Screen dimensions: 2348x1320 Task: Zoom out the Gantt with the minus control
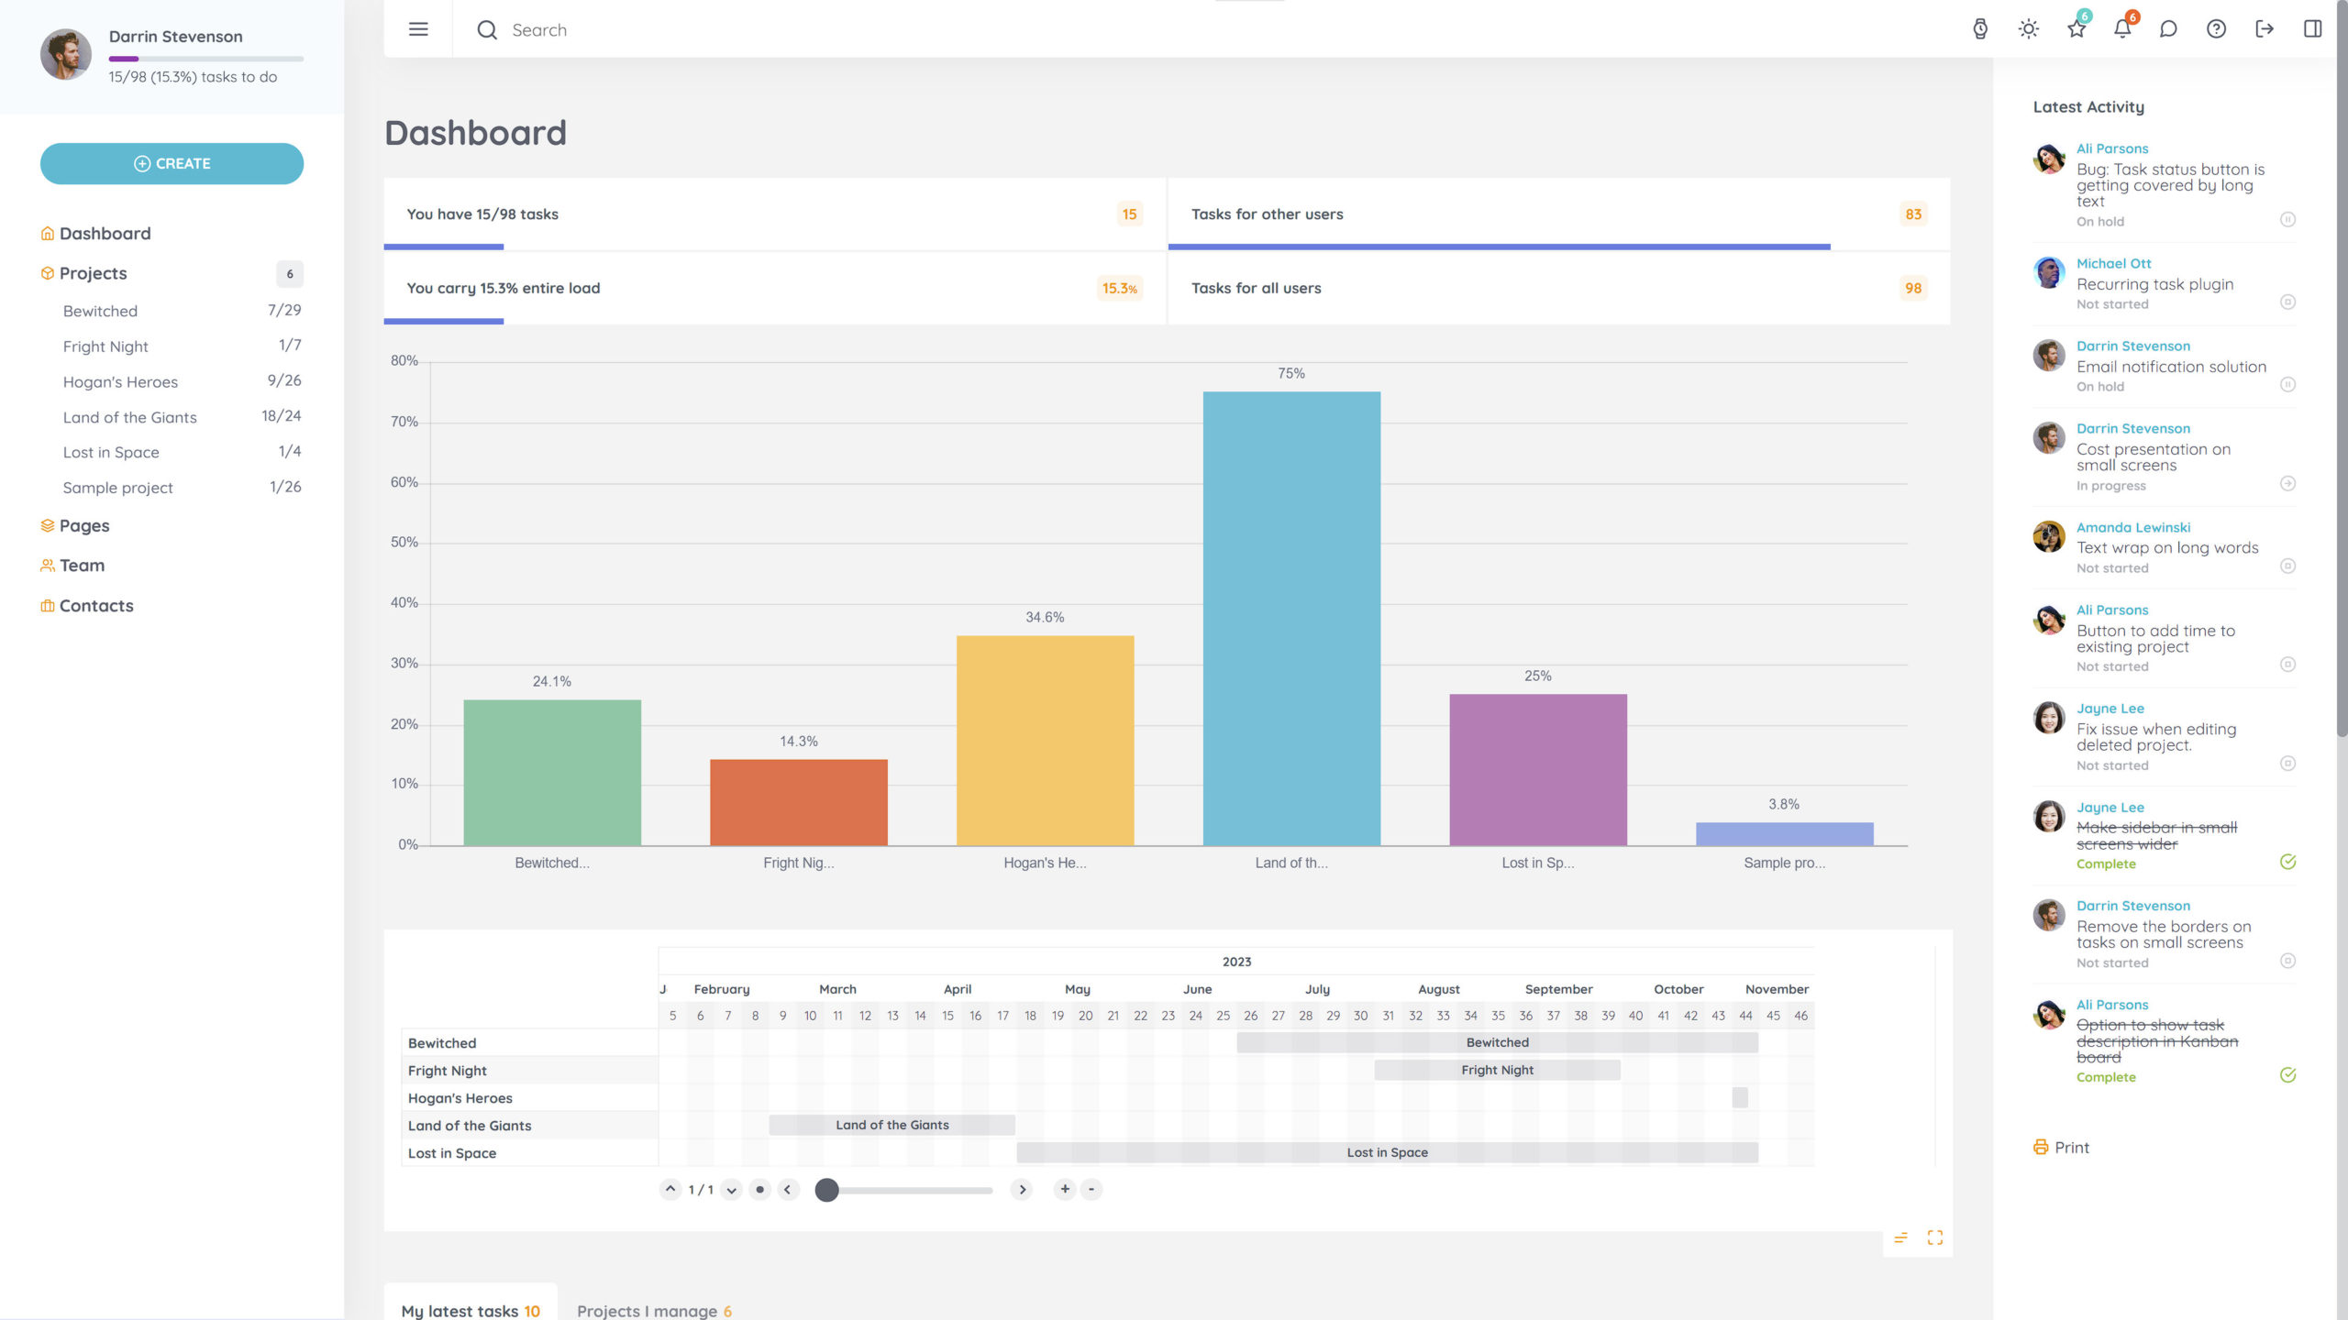click(x=1091, y=1189)
